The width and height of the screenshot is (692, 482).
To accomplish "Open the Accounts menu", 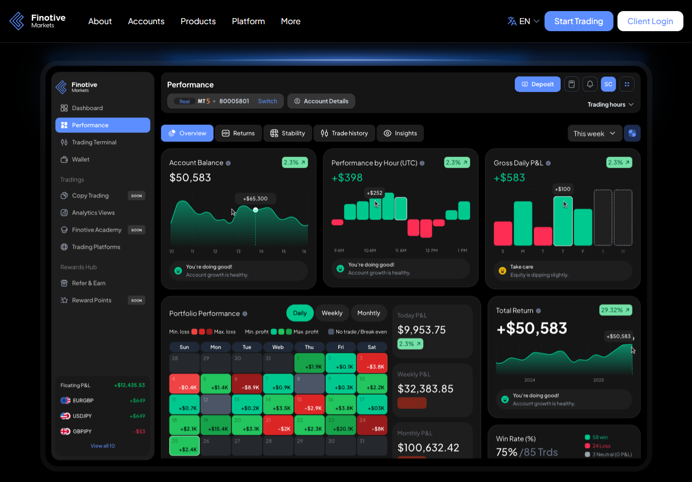I will point(146,21).
